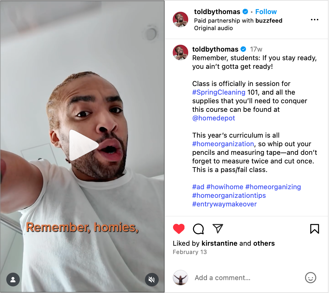This screenshot has height=293, width=330.
Task: Open the #homeorganization hashtag
Action: pyautogui.click(x=223, y=144)
